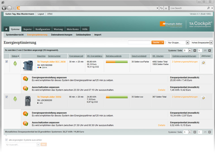Open the 'Nur Gruppe...' dropdown
215x157 pixels.
coord(178,42)
